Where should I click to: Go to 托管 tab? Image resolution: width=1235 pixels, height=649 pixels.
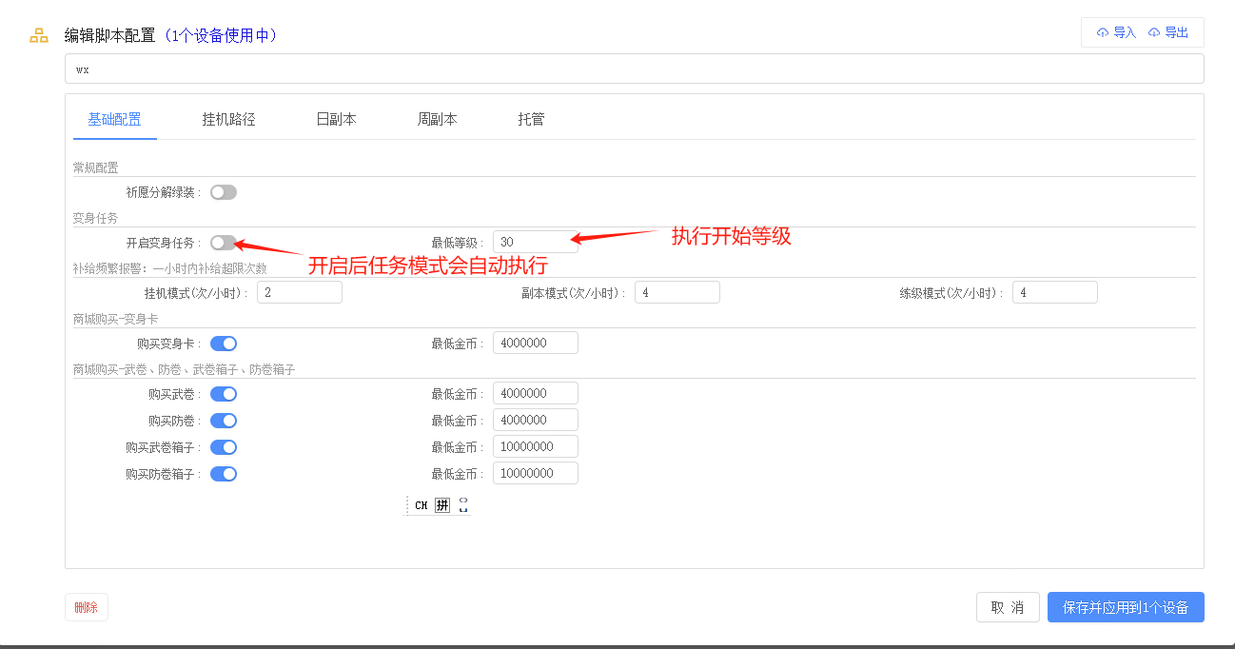(531, 120)
